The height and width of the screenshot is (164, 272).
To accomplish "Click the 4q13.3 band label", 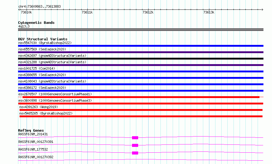I will click(x=24, y=26).
